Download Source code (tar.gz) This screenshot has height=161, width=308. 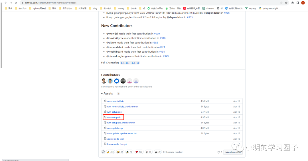pyautogui.click(x=116, y=144)
